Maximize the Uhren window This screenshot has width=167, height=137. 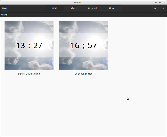pos(160,2)
